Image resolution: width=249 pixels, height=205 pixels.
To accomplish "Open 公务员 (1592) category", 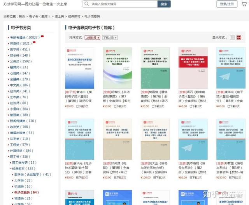I will tap(21, 61).
